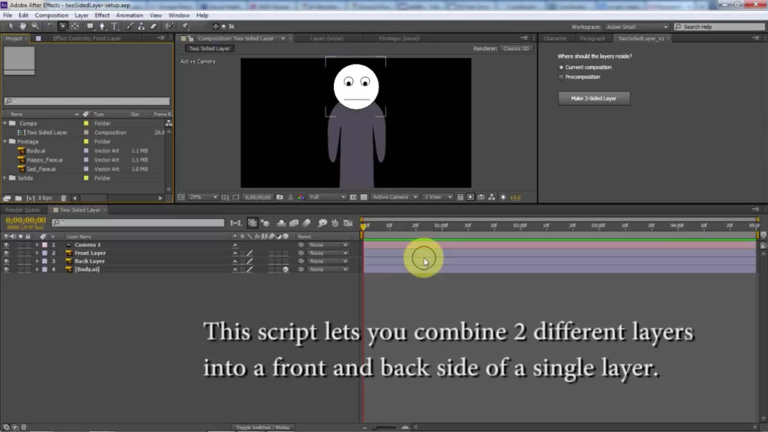Click the take snapshot camera icon
768x432 pixels.
click(279, 197)
